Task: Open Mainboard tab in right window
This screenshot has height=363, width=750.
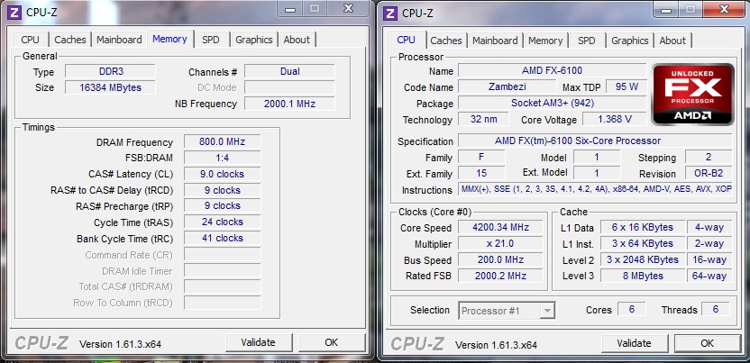Action: point(495,41)
